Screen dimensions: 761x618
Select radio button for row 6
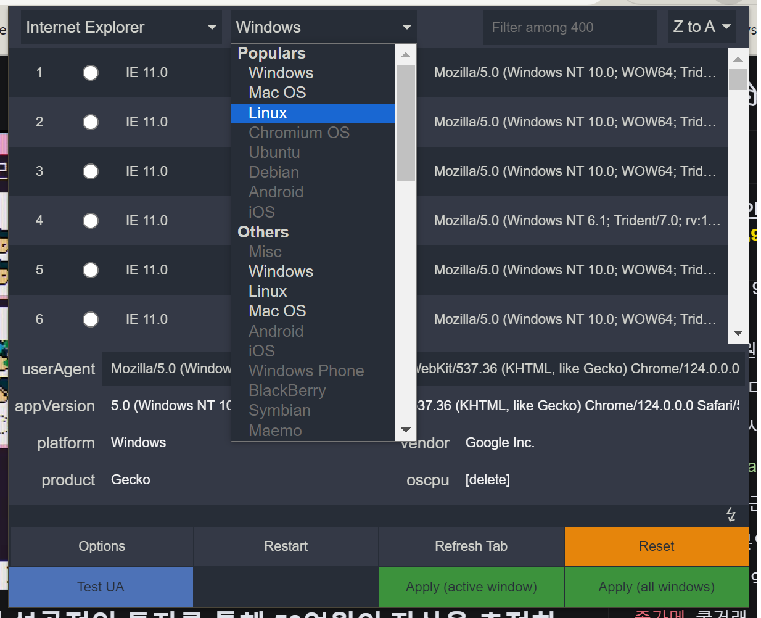tap(91, 319)
